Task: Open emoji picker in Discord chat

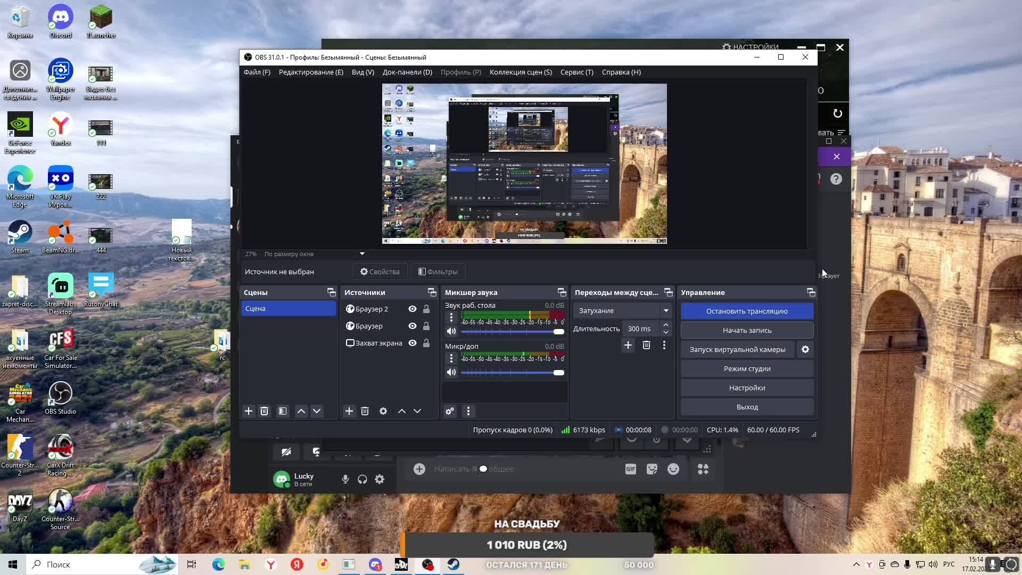Action: coord(673,469)
